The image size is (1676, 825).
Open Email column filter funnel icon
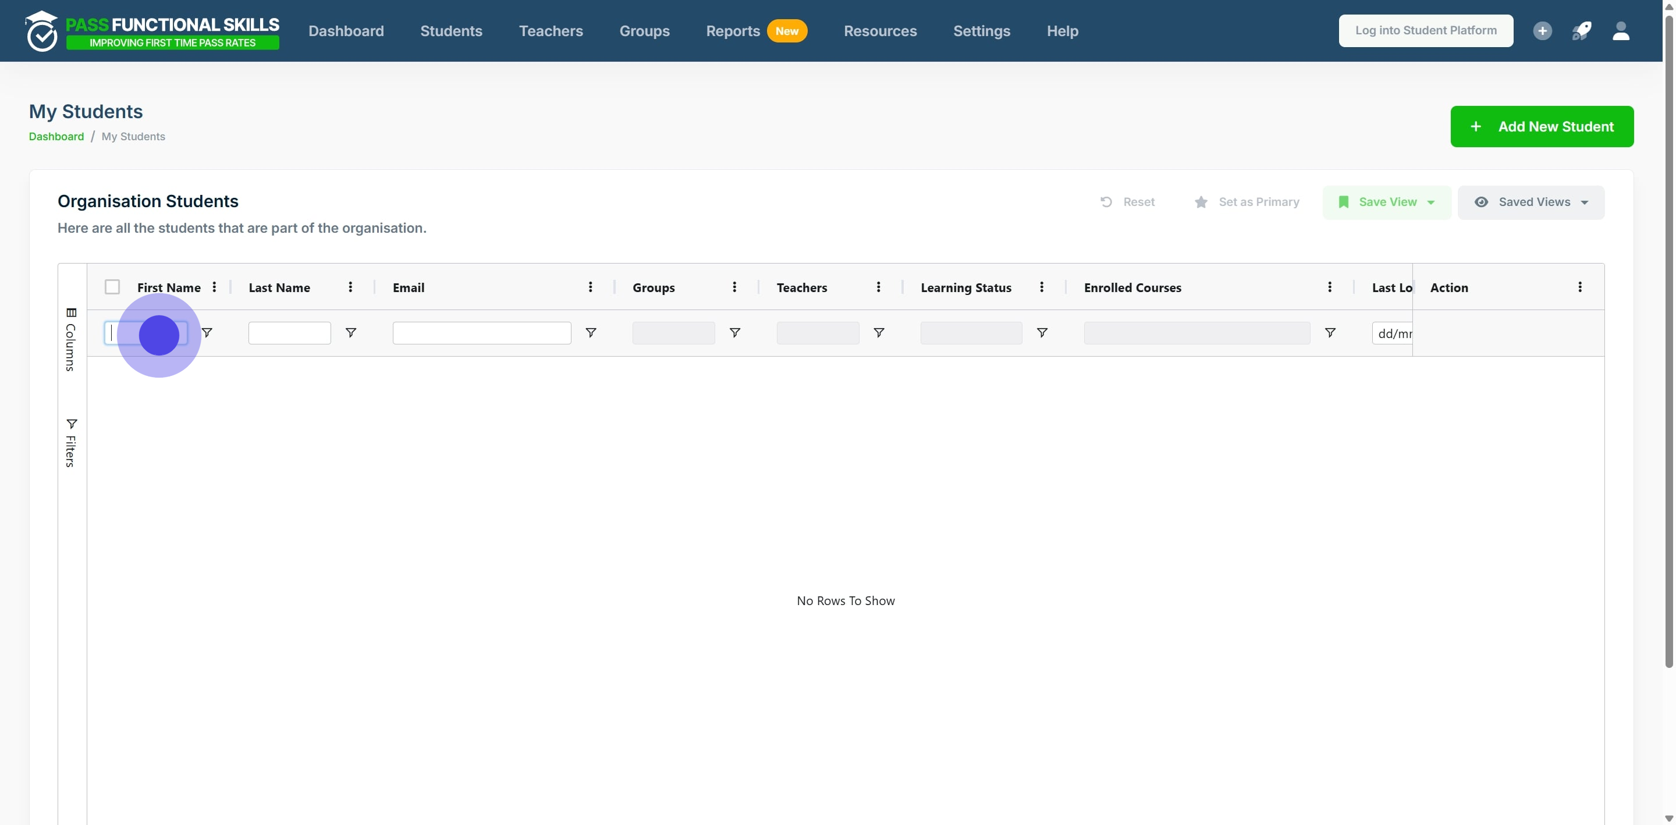coord(590,332)
